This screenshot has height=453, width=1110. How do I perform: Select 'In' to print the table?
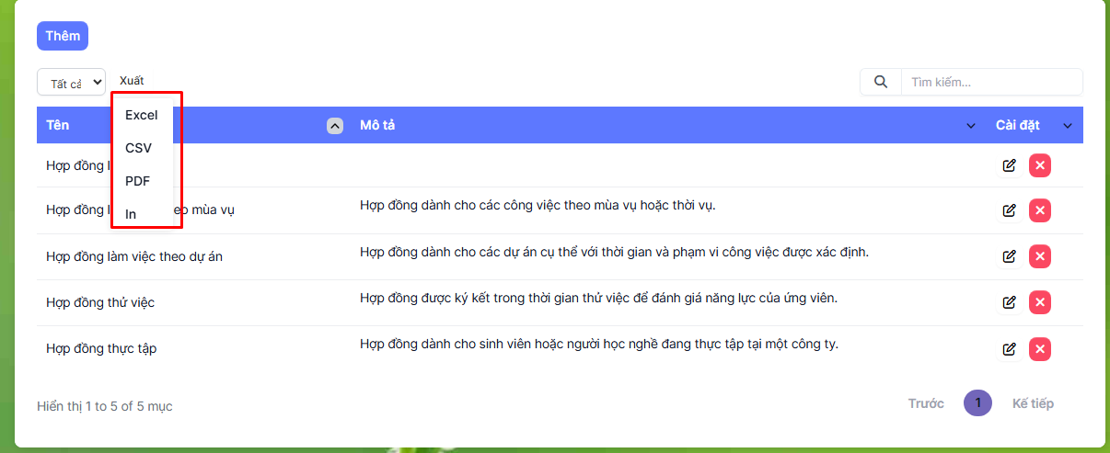point(131,214)
